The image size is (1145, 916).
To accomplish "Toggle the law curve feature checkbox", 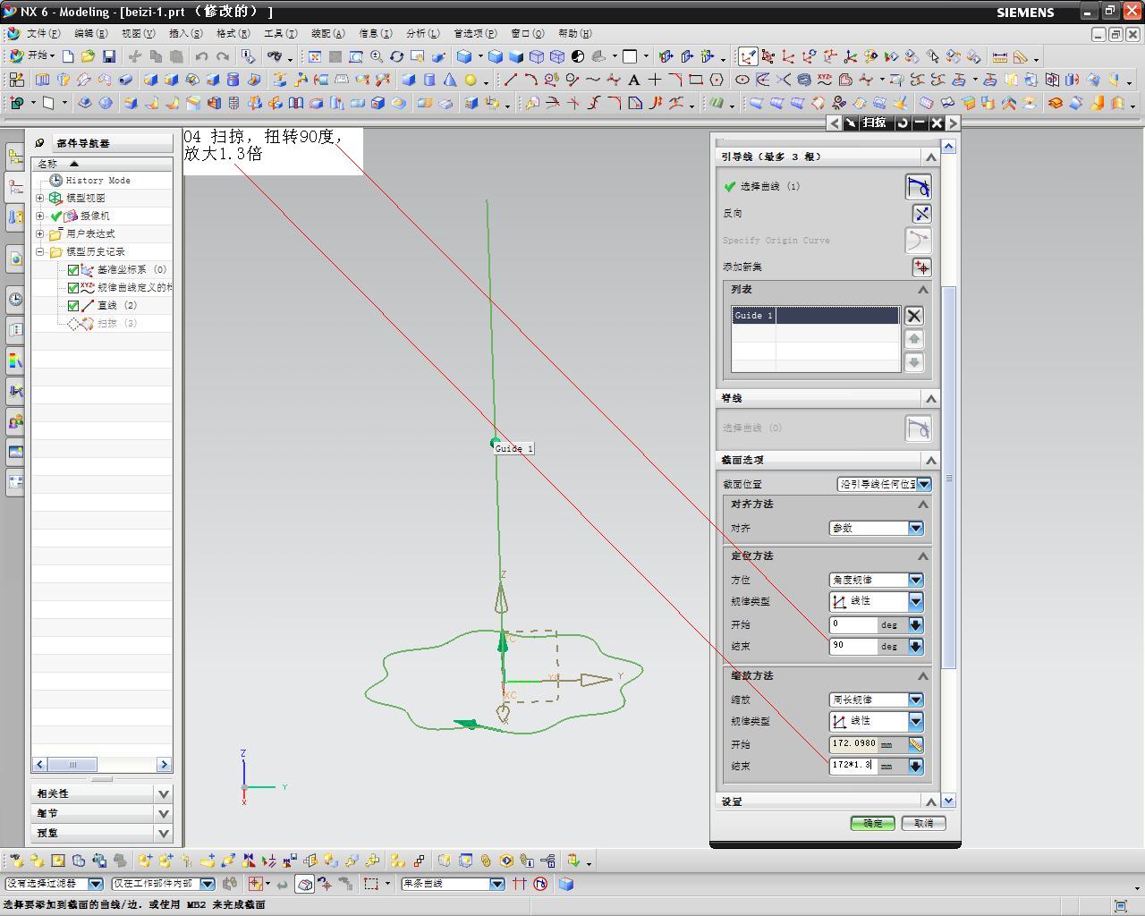I will (x=73, y=287).
